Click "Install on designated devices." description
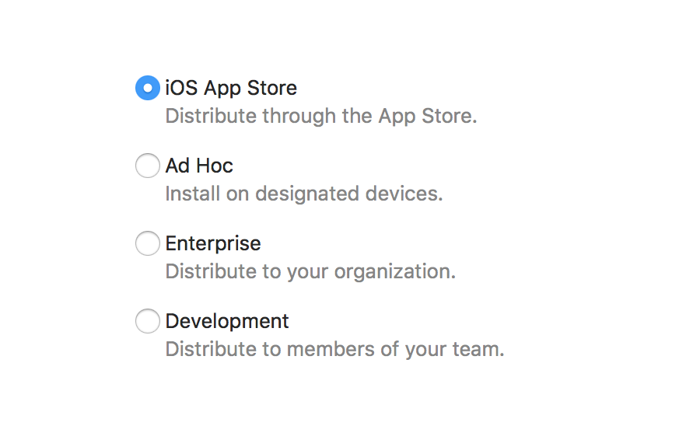 pos(303,194)
